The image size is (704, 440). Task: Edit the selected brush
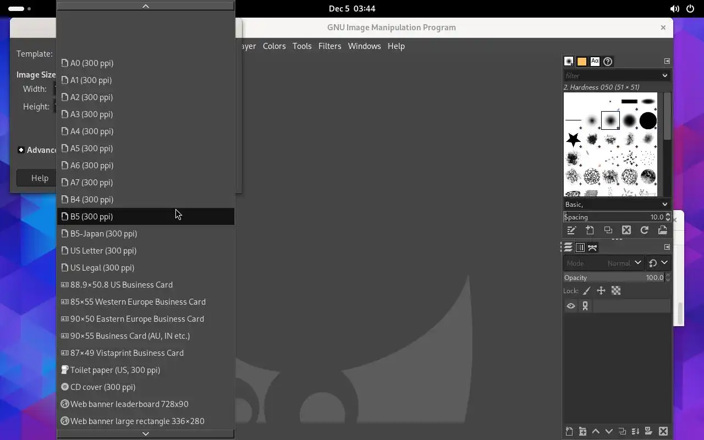(571, 230)
